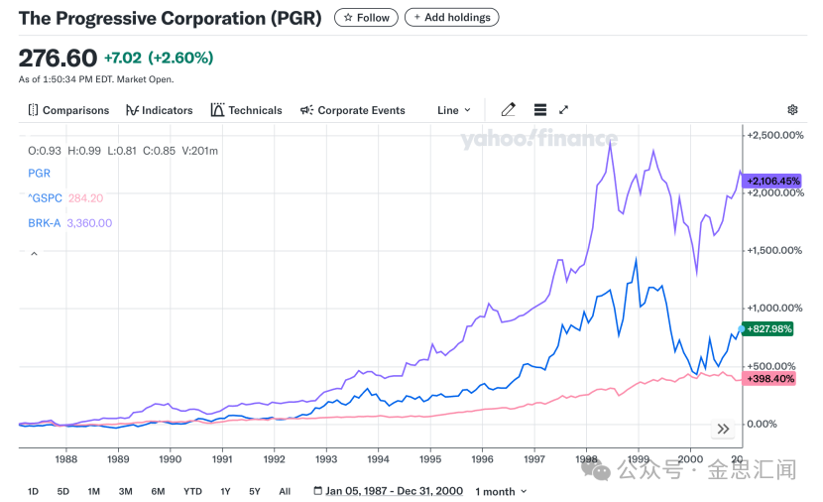Open the Indicators menu
The image size is (823, 502).
tap(159, 110)
